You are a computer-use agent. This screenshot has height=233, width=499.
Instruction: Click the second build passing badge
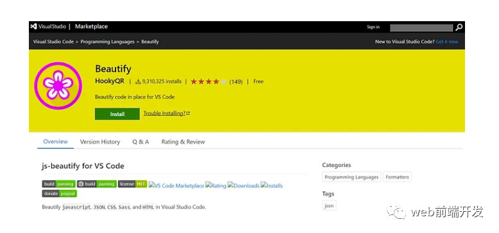coord(97,184)
